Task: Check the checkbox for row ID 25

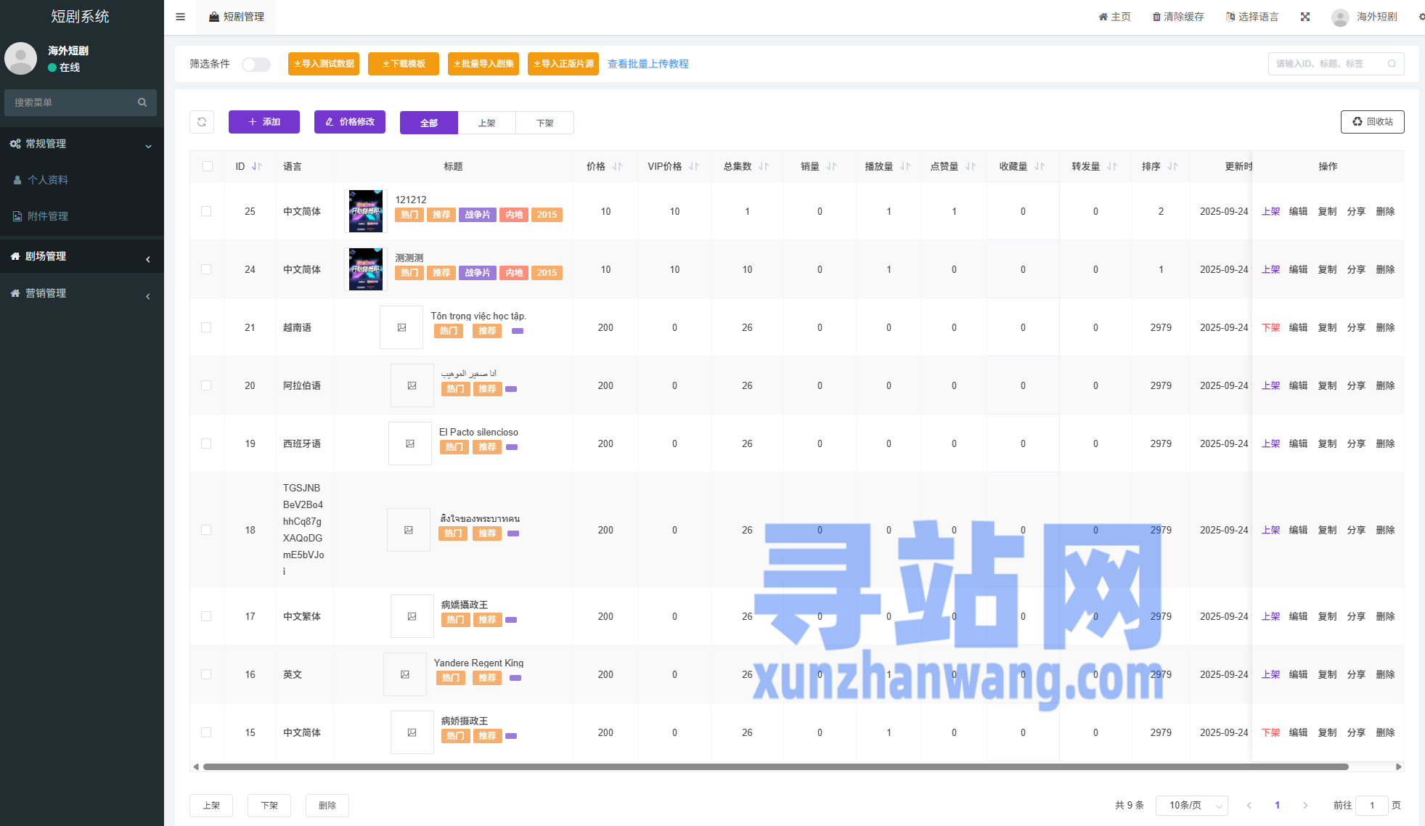Action: tap(206, 211)
